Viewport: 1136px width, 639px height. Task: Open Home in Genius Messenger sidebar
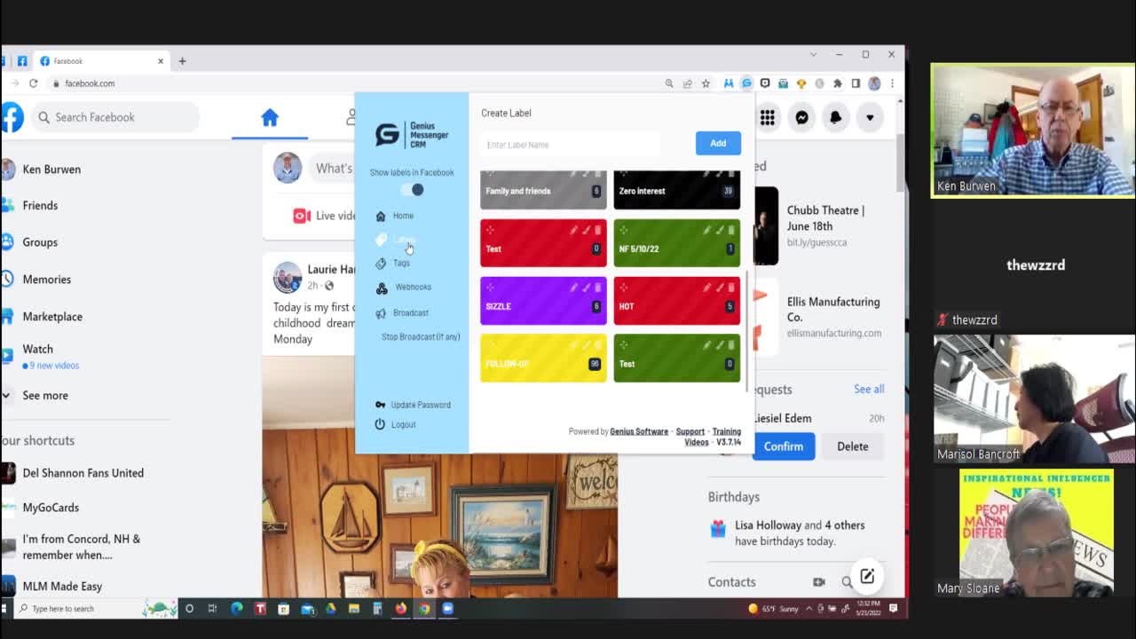[x=395, y=216]
